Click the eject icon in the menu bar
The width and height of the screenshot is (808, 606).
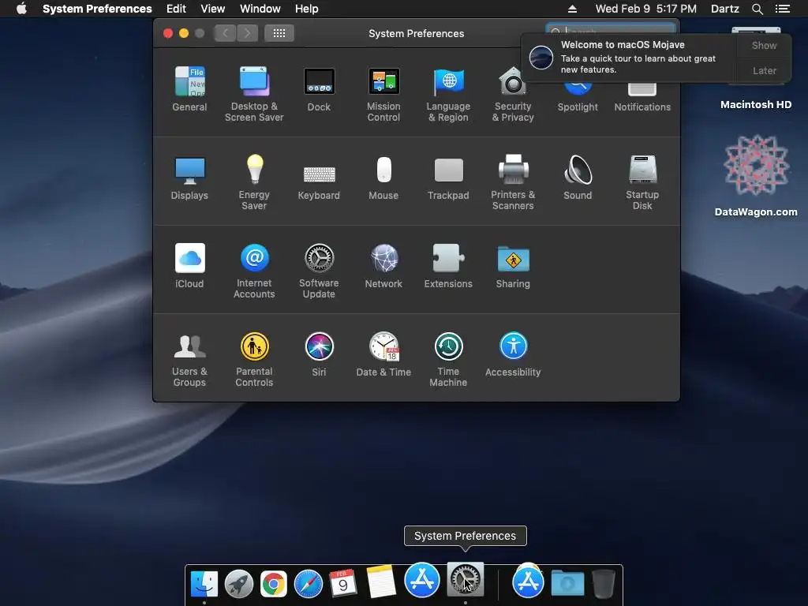click(573, 9)
